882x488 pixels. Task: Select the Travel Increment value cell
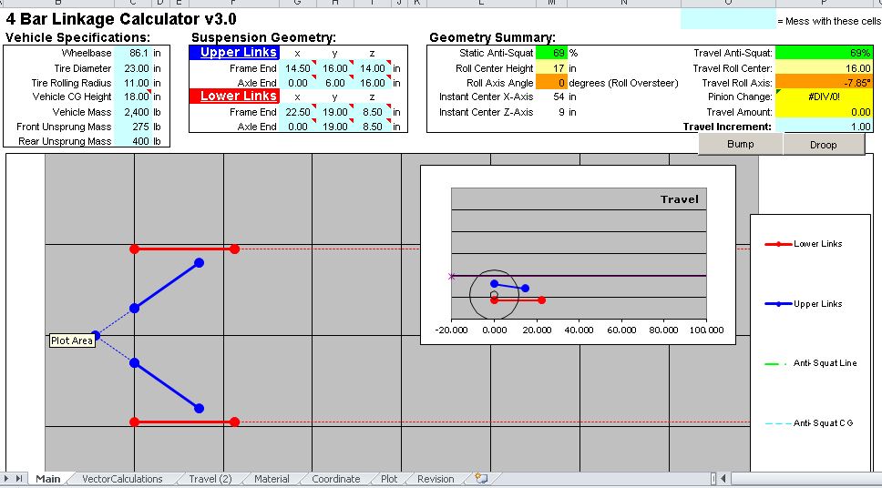(824, 127)
